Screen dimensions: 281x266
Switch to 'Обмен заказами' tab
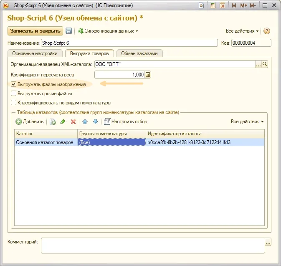(x=139, y=53)
